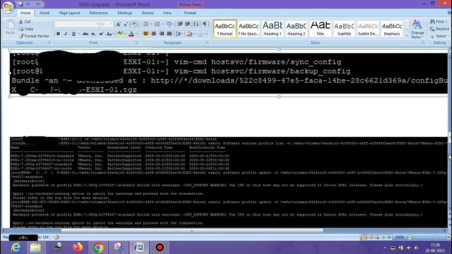This screenshot has height=254, width=452.
Task: Undo the last action
Action: [x=28, y=4]
